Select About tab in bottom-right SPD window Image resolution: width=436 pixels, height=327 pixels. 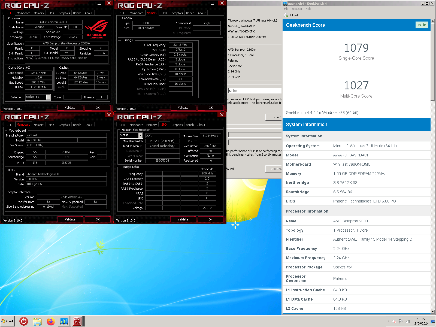click(x=201, y=125)
